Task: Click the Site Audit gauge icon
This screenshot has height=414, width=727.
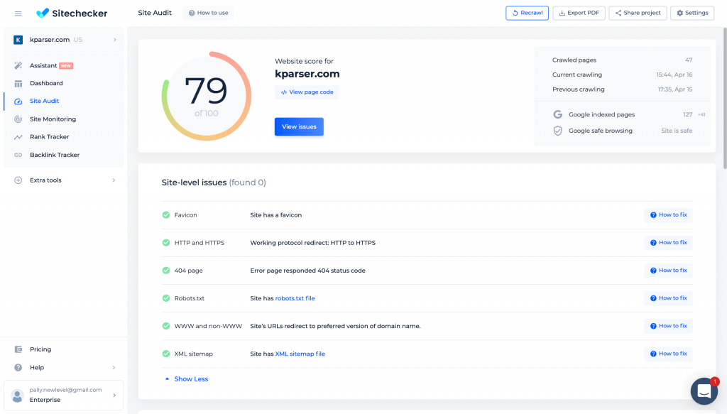Action: pos(18,101)
